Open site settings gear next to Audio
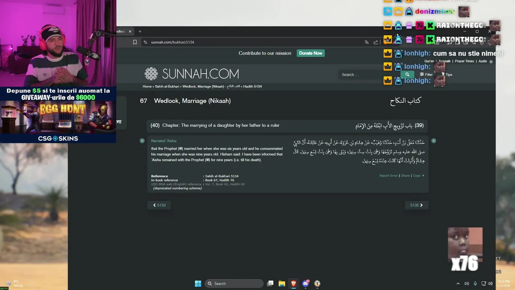The height and width of the screenshot is (290, 515). tap(491, 62)
